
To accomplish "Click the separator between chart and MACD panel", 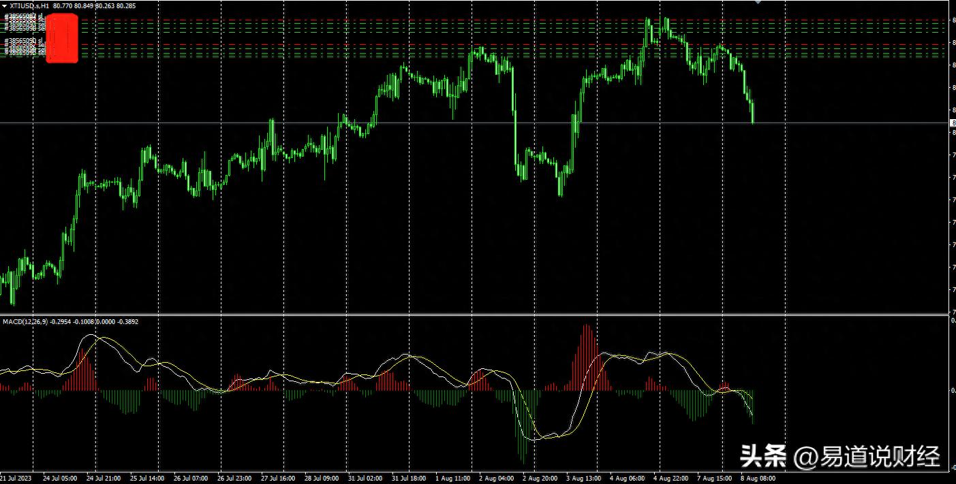I will click(x=477, y=314).
